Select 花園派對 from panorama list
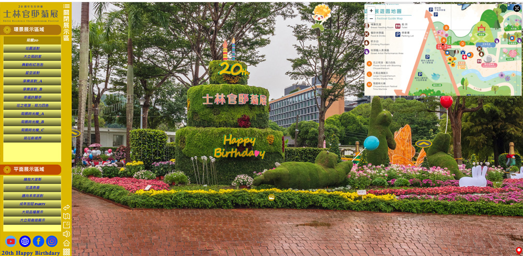The image size is (523, 256). (x=32, y=48)
